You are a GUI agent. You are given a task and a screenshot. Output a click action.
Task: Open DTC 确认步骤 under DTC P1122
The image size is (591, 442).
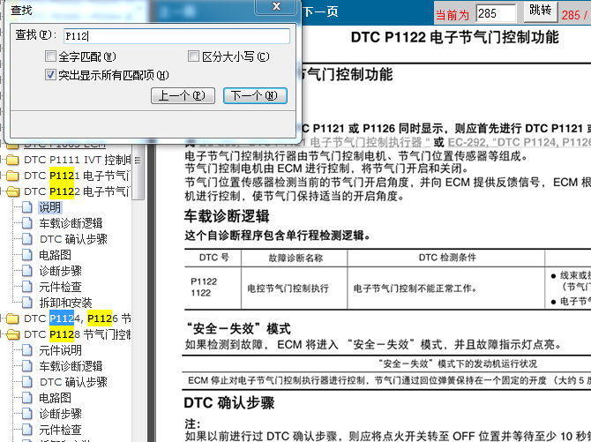click(x=73, y=239)
